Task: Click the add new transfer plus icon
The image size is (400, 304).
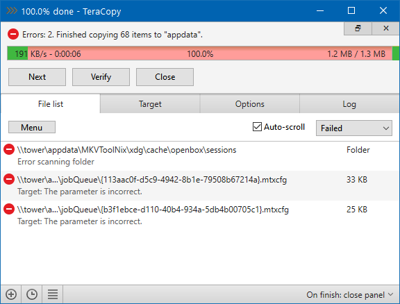Action: click(x=11, y=294)
